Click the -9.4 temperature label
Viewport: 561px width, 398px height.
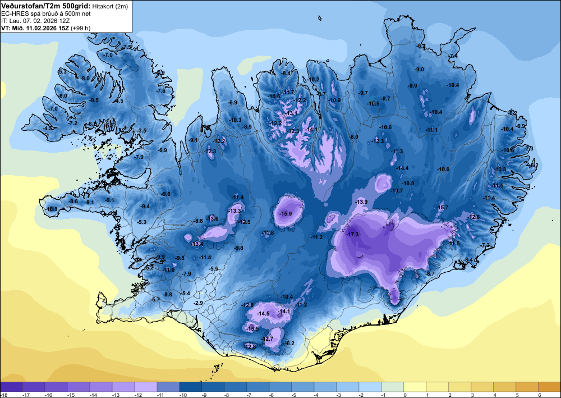coord(145,206)
